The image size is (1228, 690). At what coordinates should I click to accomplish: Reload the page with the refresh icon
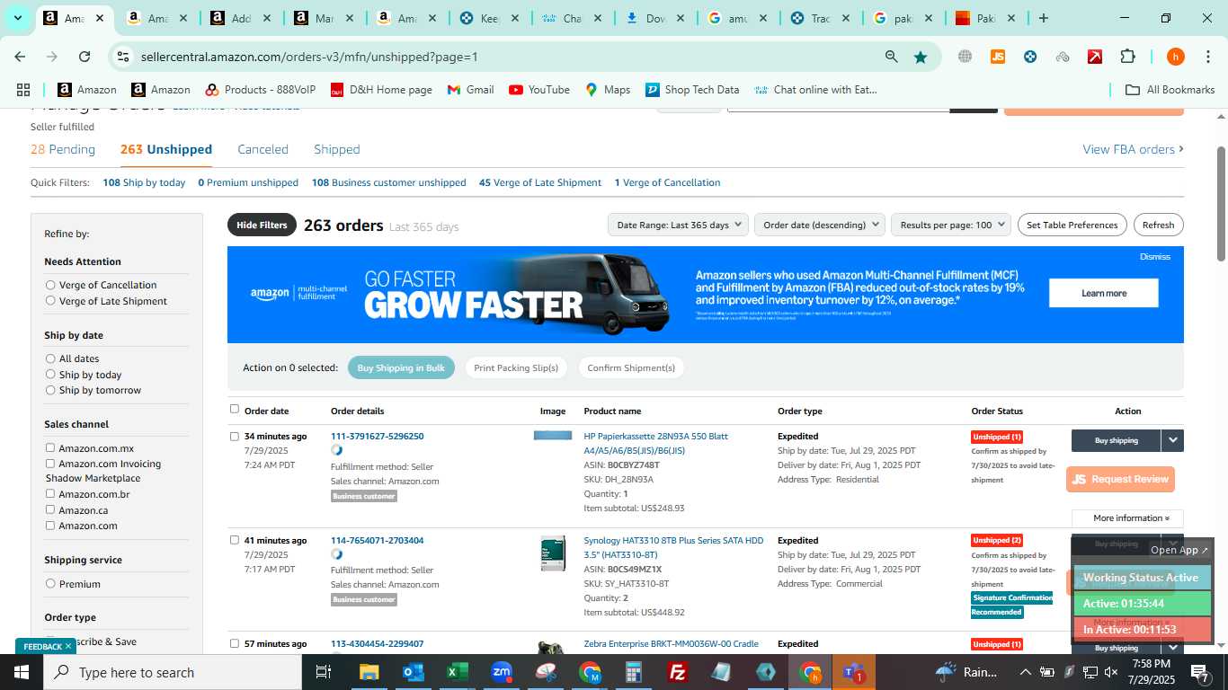85,57
